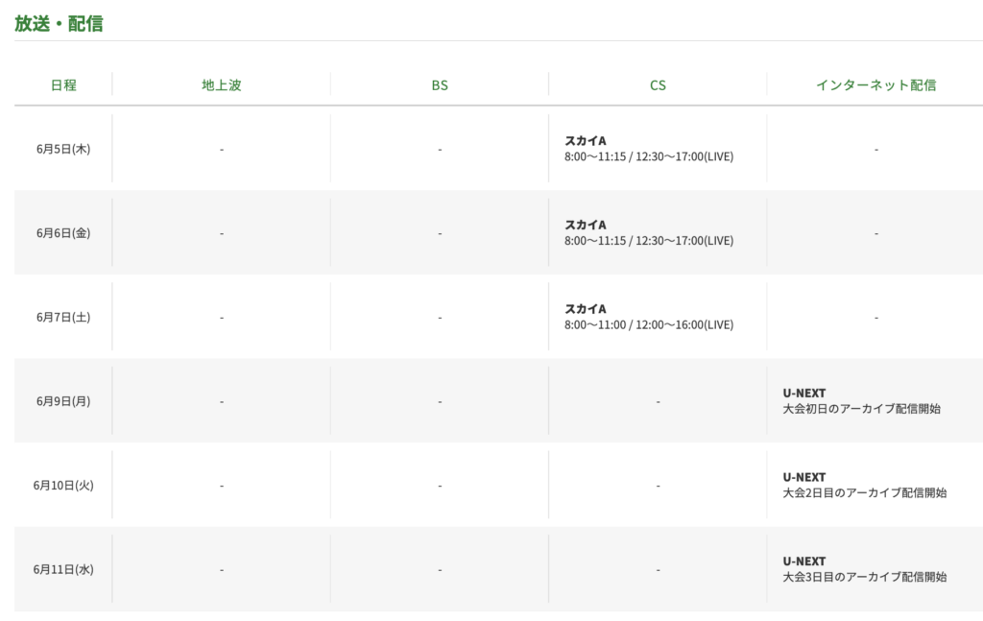Click スカイA in the 6月5日 row

pos(586,141)
